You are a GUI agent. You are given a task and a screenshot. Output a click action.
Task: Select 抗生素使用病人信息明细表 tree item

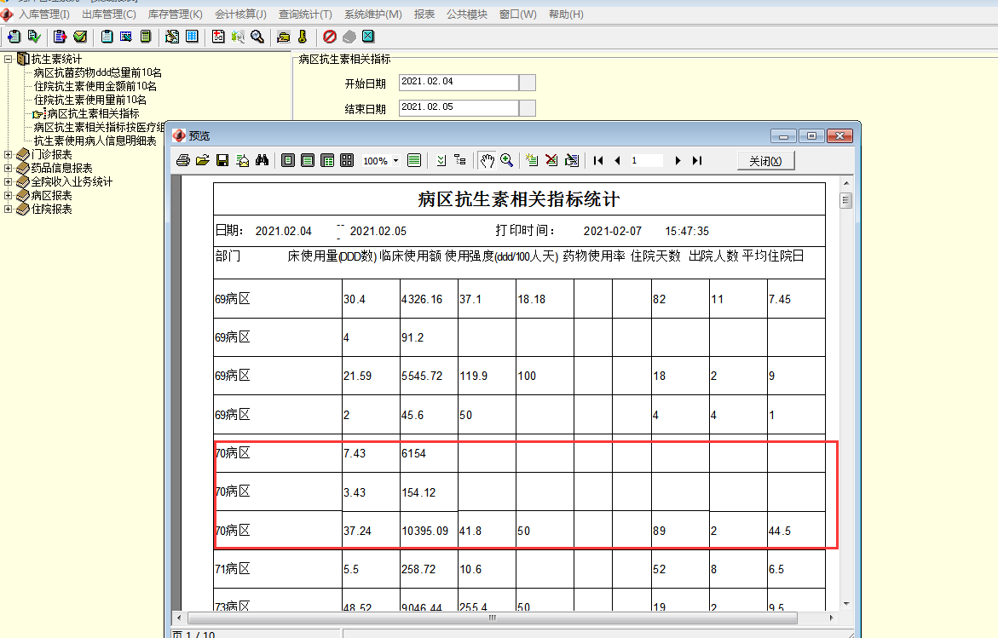click(x=95, y=141)
